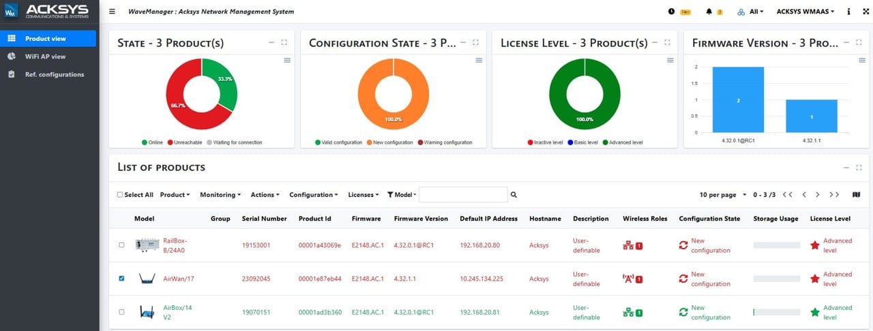
Task: Minimize the List of Products panel
Action: pyautogui.click(x=846, y=168)
